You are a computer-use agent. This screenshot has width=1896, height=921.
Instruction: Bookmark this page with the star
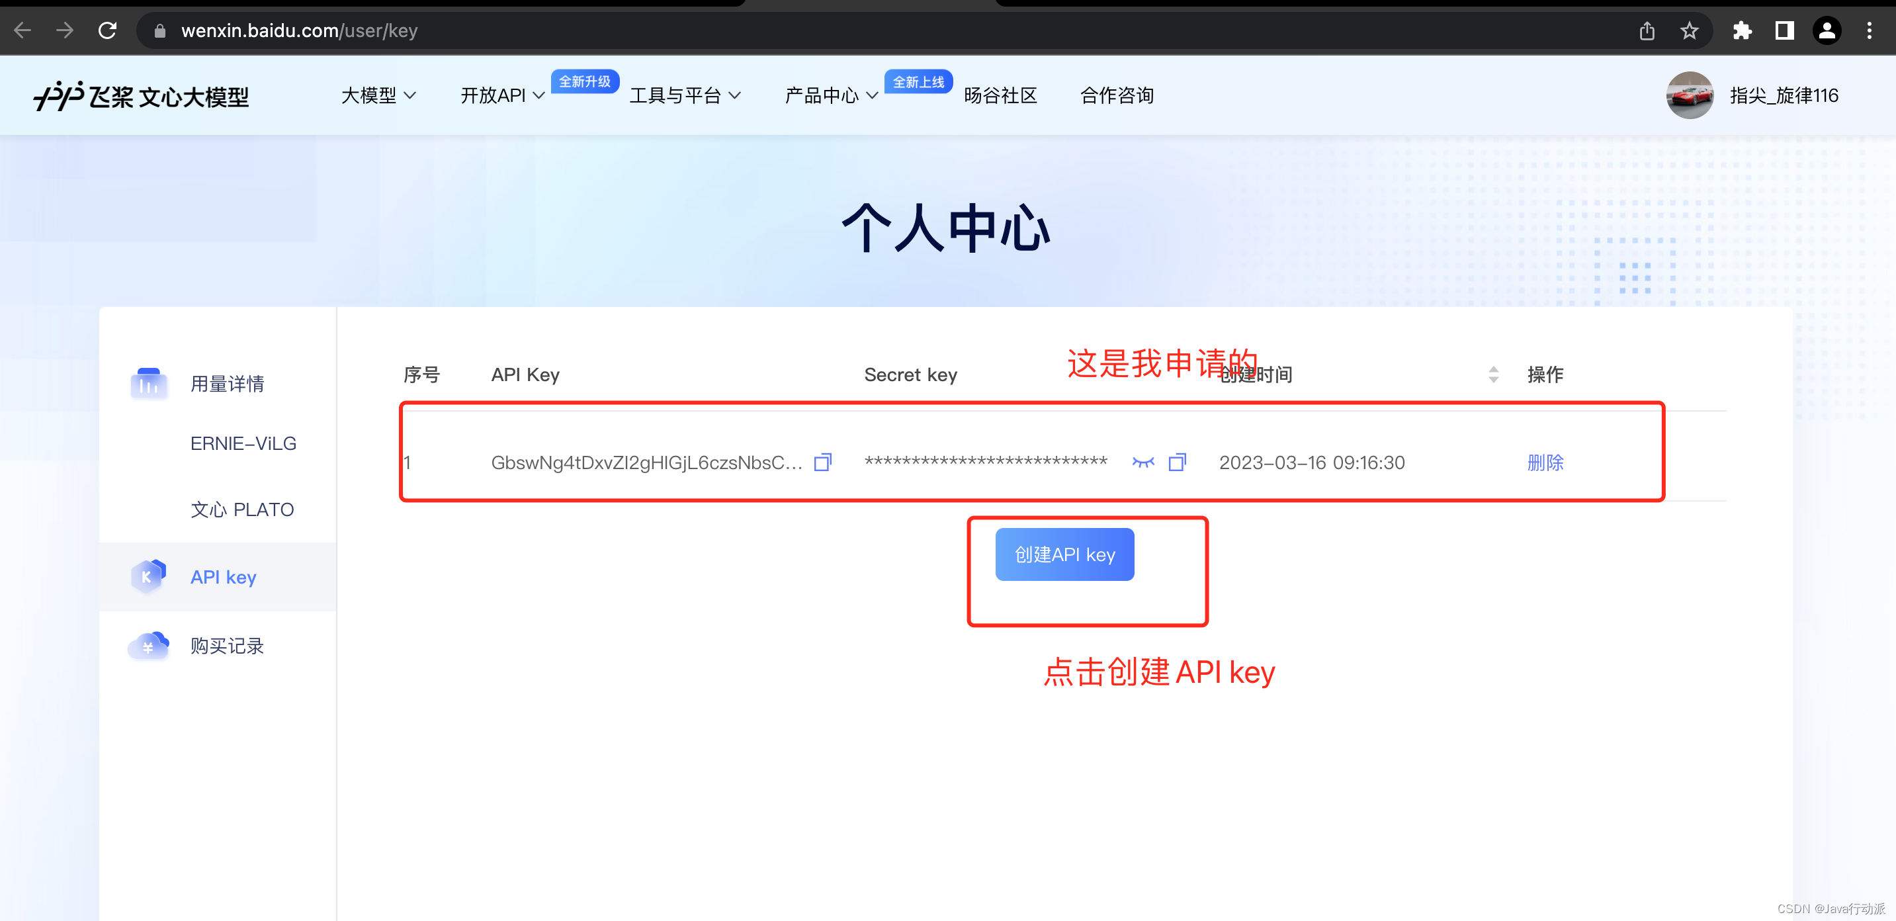tap(1689, 31)
